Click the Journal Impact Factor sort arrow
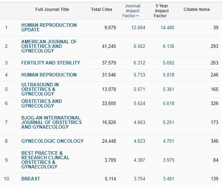 click(138, 16)
